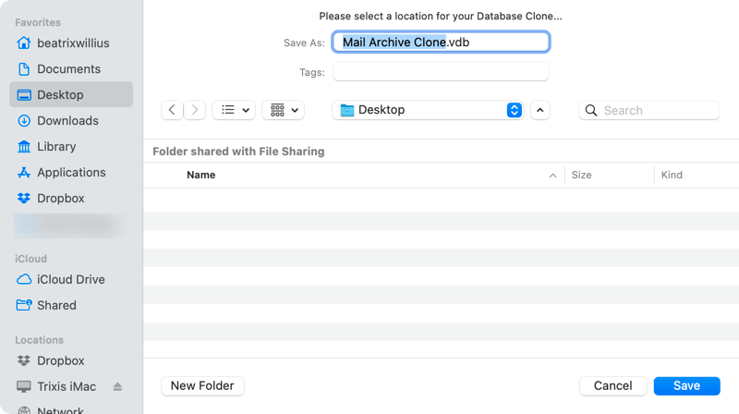Viewport: 739px width, 414px height.
Task: Go back with the left chevron button
Action: 172,110
